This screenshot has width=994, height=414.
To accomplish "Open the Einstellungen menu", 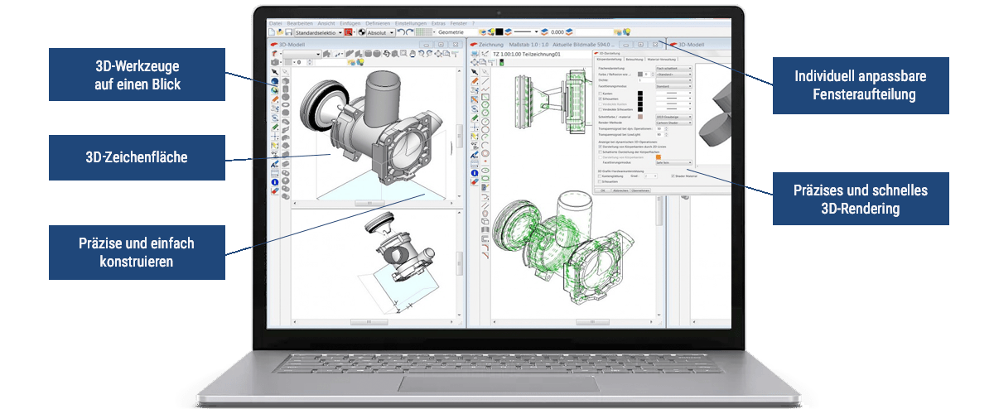I will point(410,22).
